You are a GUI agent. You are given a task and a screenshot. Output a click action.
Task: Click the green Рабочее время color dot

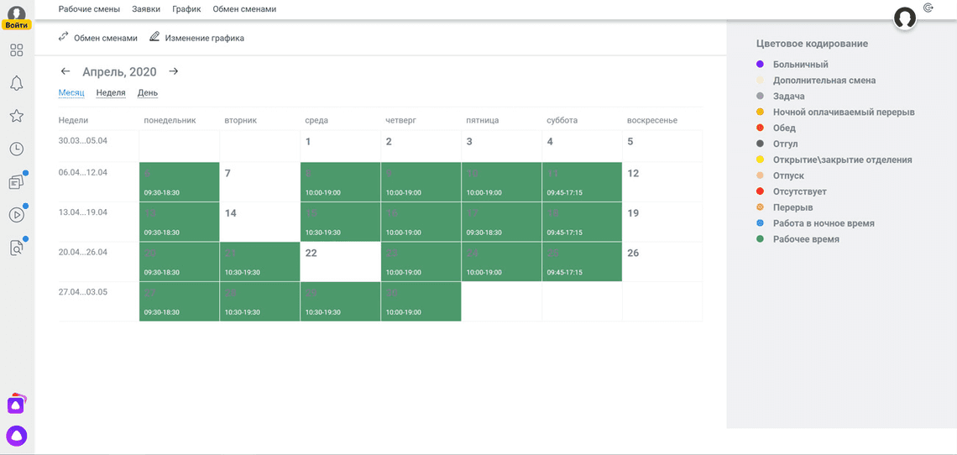760,239
